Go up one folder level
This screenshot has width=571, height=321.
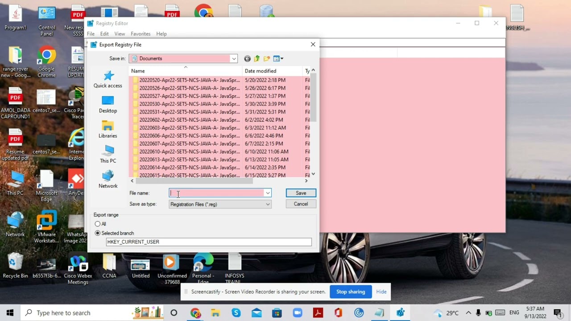[x=257, y=58]
